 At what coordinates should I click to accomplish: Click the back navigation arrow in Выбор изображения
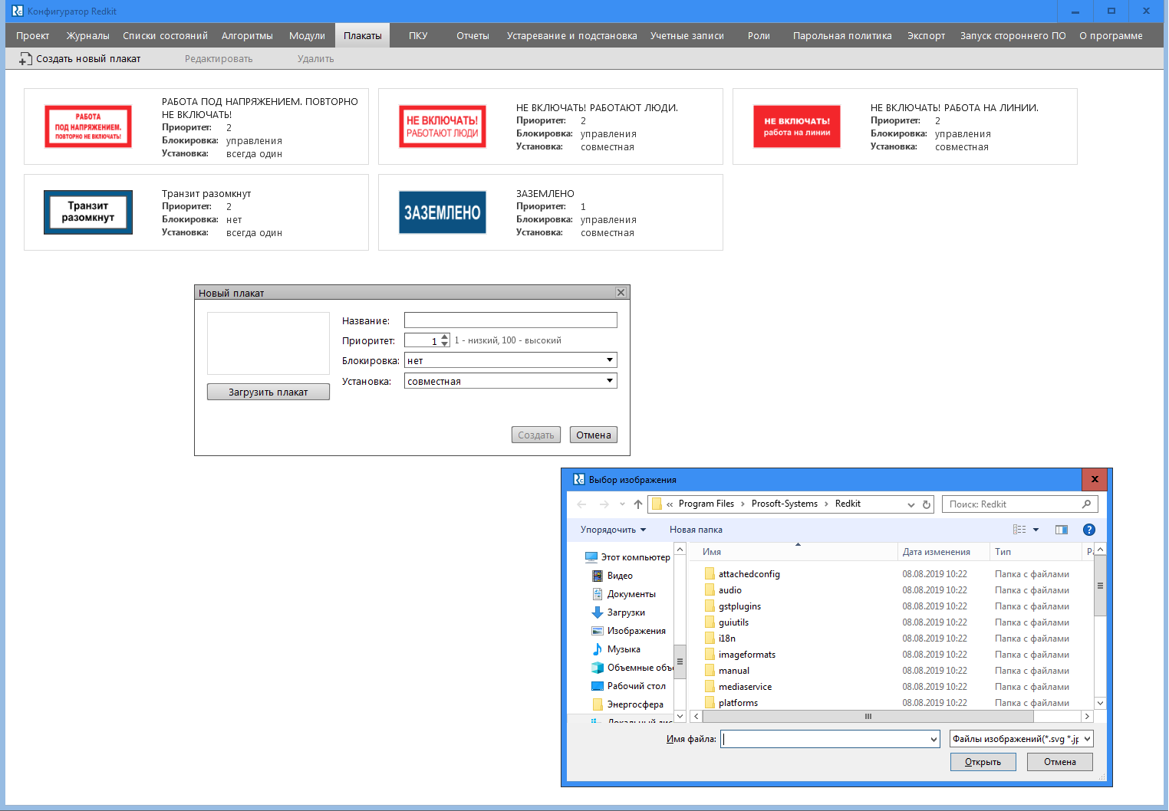(581, 504)
